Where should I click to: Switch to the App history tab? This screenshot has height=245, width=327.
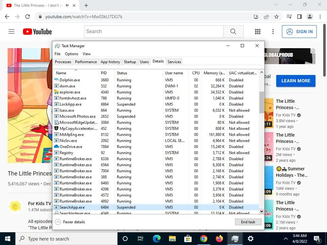coord(110,62)
